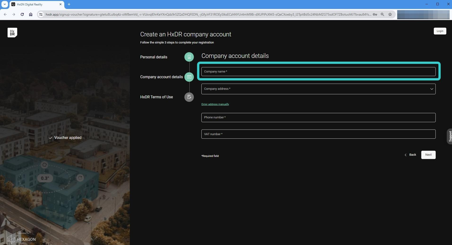
Task: Click the Create an HxDR company account heading
Action: tap(186, 34)
